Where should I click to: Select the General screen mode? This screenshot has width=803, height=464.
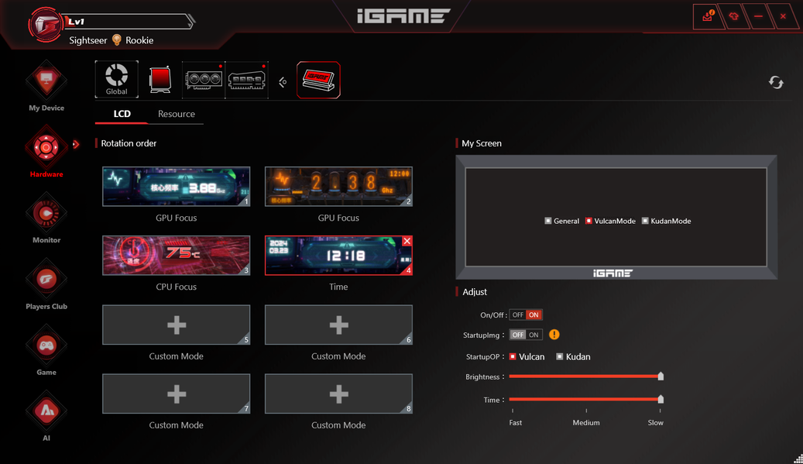click(562, 221)
